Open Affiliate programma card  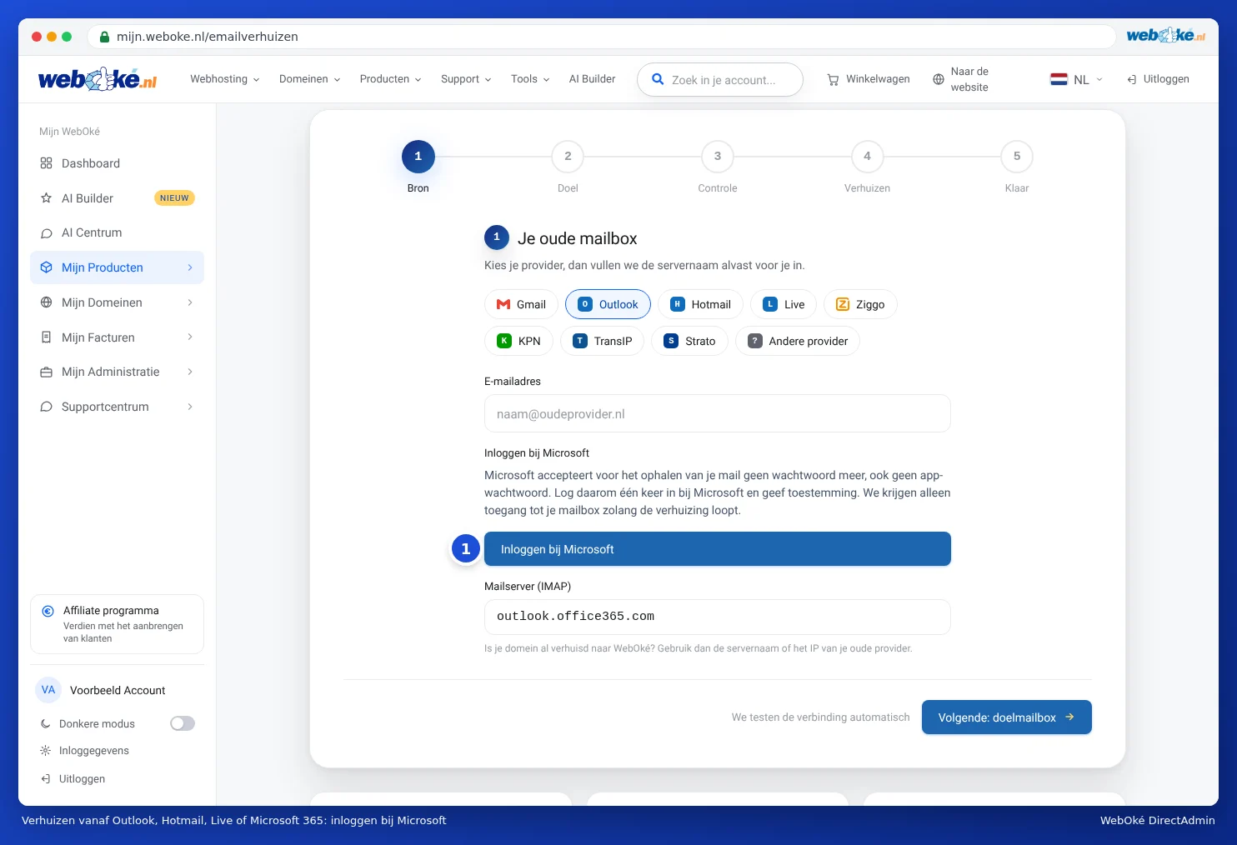tap(117, 624)
